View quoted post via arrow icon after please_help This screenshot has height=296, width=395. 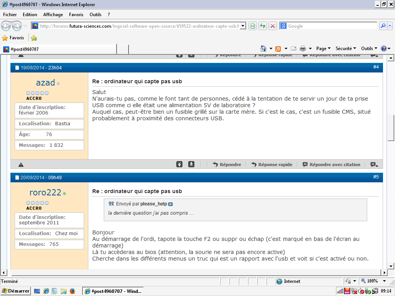170,204
